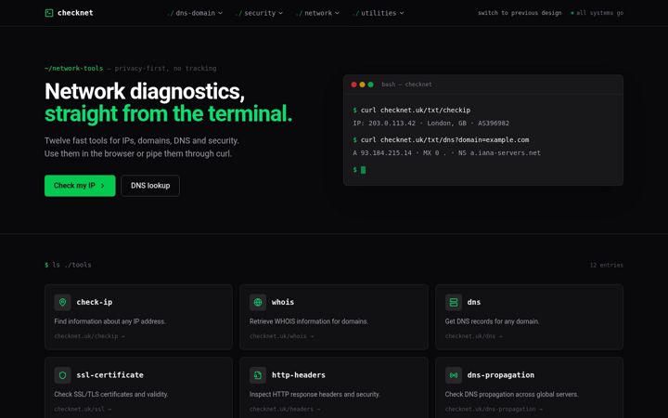The height and width of the screenshot is (418, 668).
Task: Click 'Retrieve WHOIS information for domains.'
Action: click(309, 321)
